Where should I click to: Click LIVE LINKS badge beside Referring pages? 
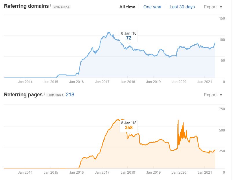[x=55, y=95]
